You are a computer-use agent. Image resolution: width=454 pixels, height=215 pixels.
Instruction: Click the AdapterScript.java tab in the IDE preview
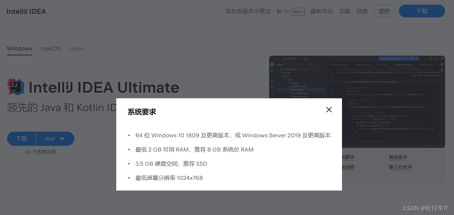404,65
